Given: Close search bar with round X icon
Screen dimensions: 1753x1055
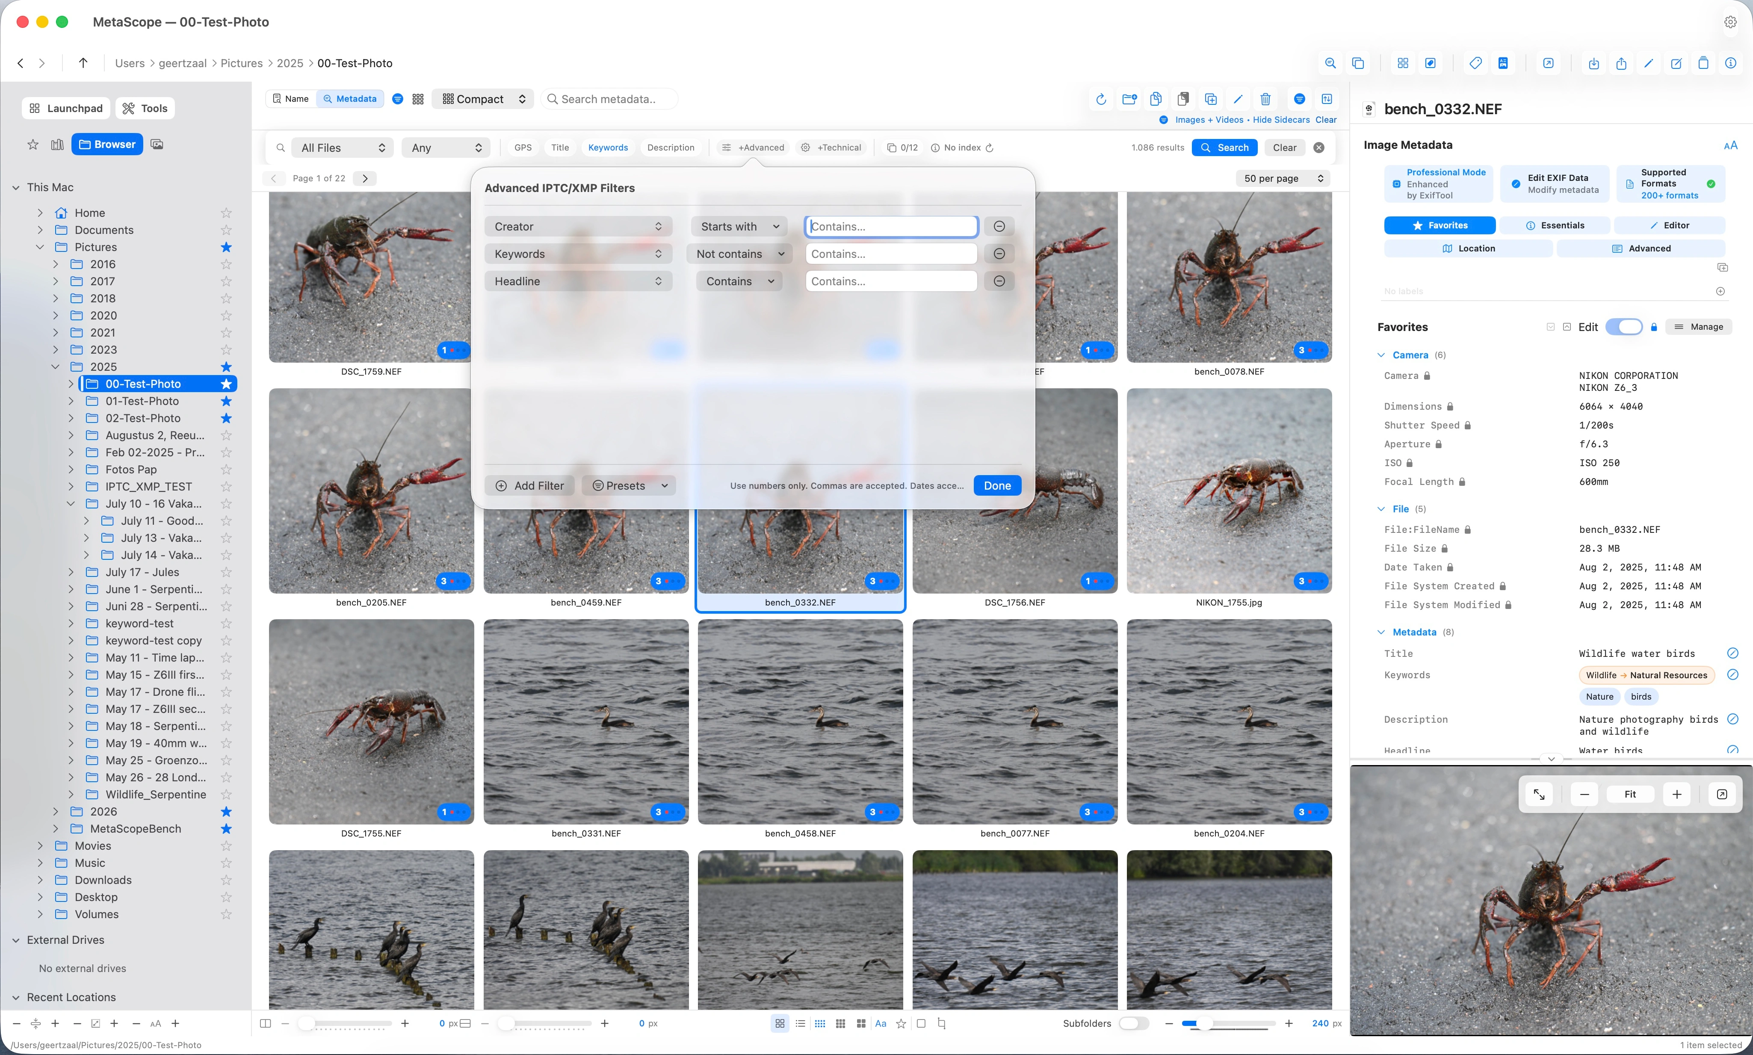Looking at the screenshot, I should pyautogui.click(x=1319, y=148).
